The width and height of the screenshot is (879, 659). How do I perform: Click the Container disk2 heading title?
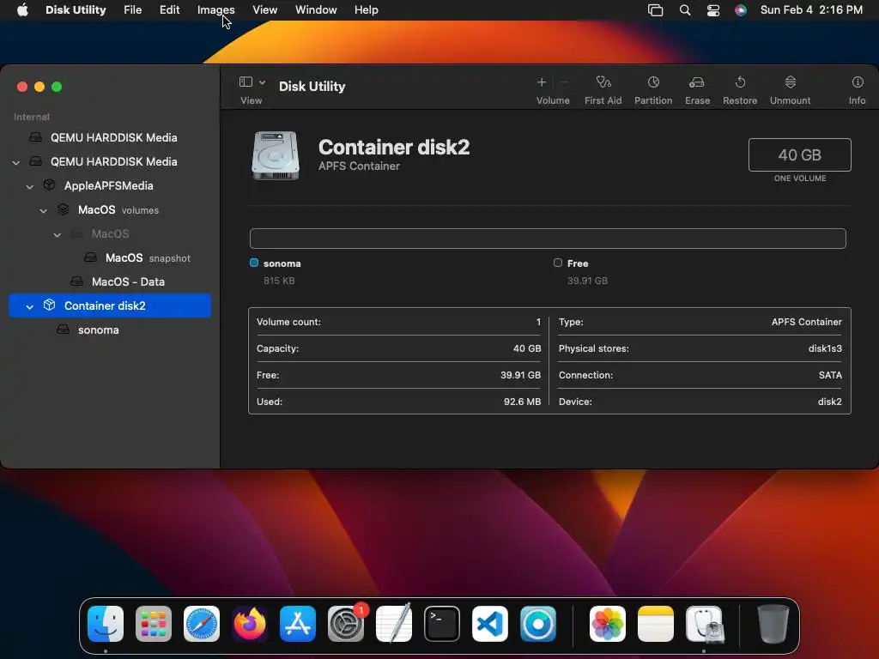point(394,147)
